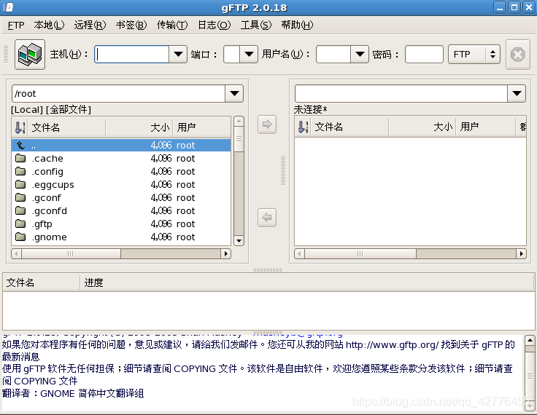The image size is (537, 415).
Task: Click the remote horizontal scroll left arrow
Action: 299,253
